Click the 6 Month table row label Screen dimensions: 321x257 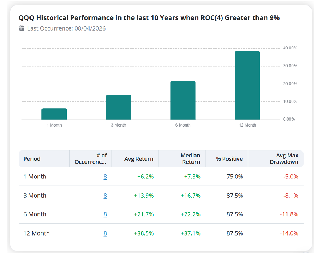35,214
